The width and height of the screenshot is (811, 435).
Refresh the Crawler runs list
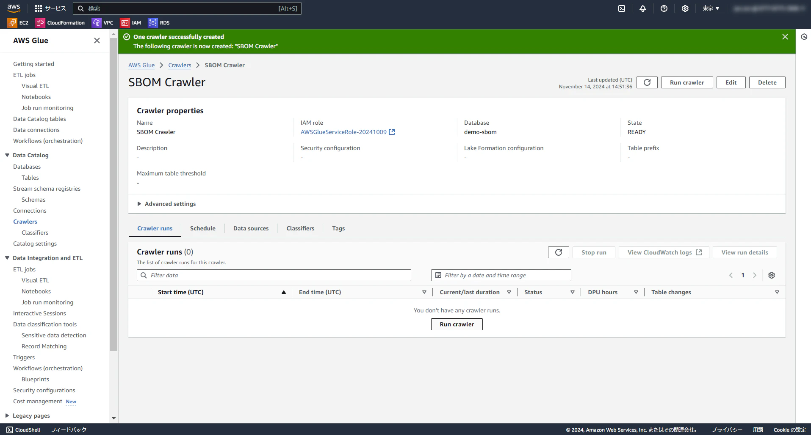tap(559, 252)
